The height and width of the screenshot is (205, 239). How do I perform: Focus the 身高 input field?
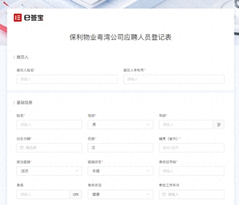click(x=43, y=194)
